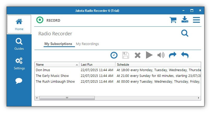The height and width of the screenshot is (113, 211).
Task: Select The Rush Limbaugh Show row
Action: [118, 82]
